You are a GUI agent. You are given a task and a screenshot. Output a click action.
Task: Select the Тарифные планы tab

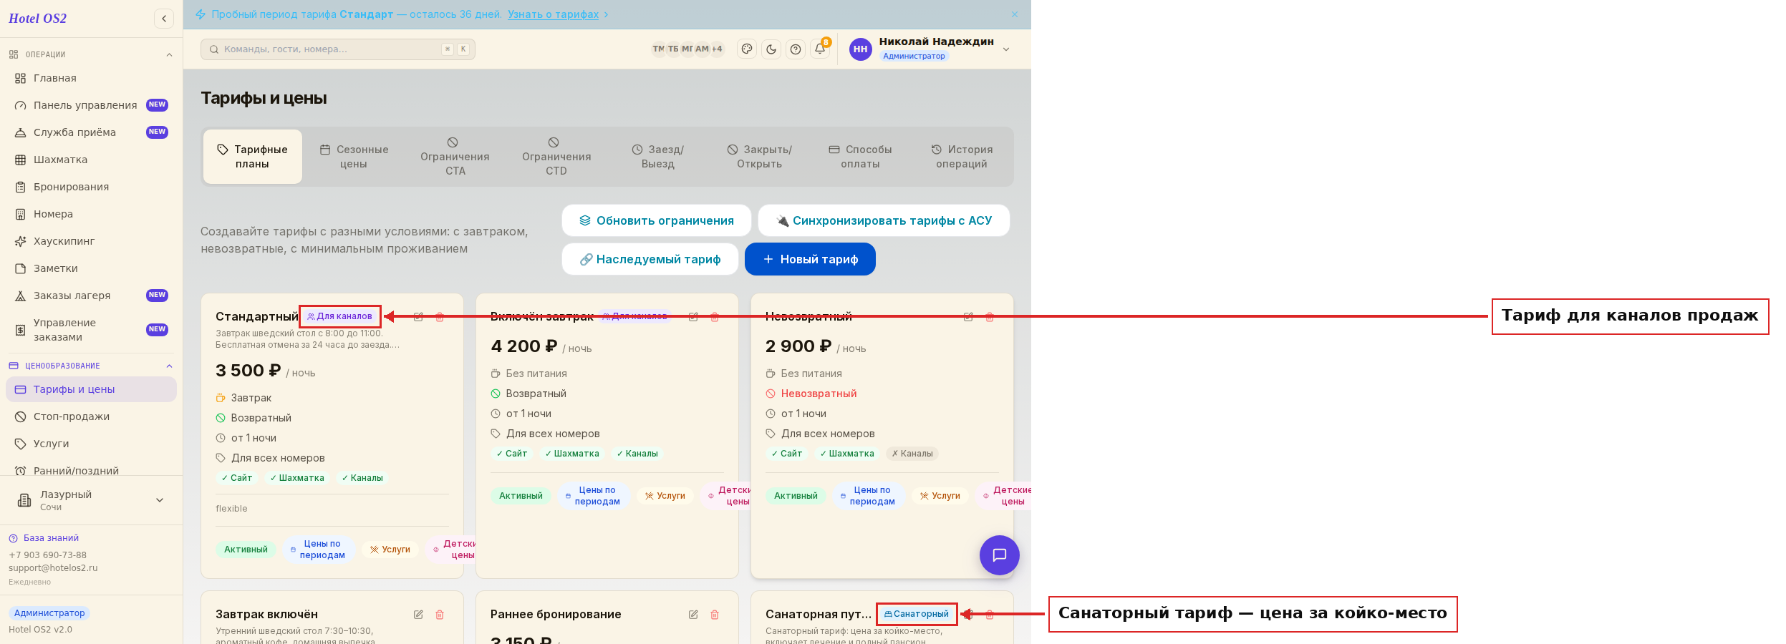pyautogui.click(x=253, y=157)
